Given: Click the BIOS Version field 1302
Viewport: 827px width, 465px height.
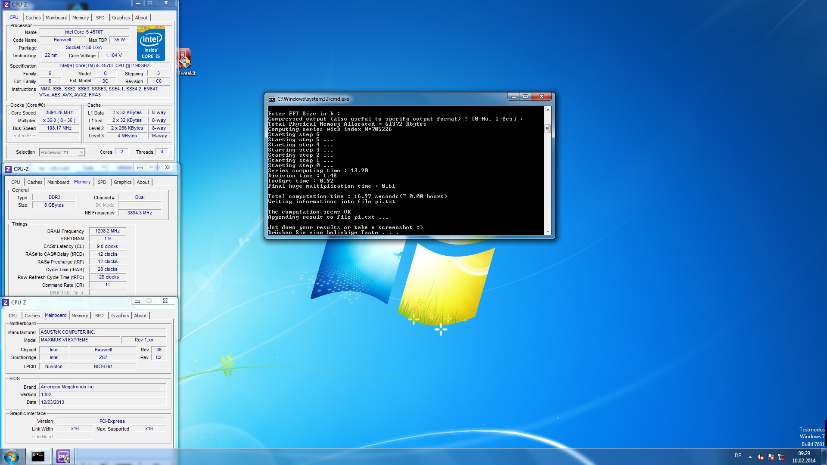Looking at the screenshot, I should point(103,395).
